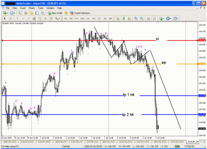Switch chart to W1 timeframe
Screen dimensions: 207x149
pyautogui.click(x=105, y=19)
